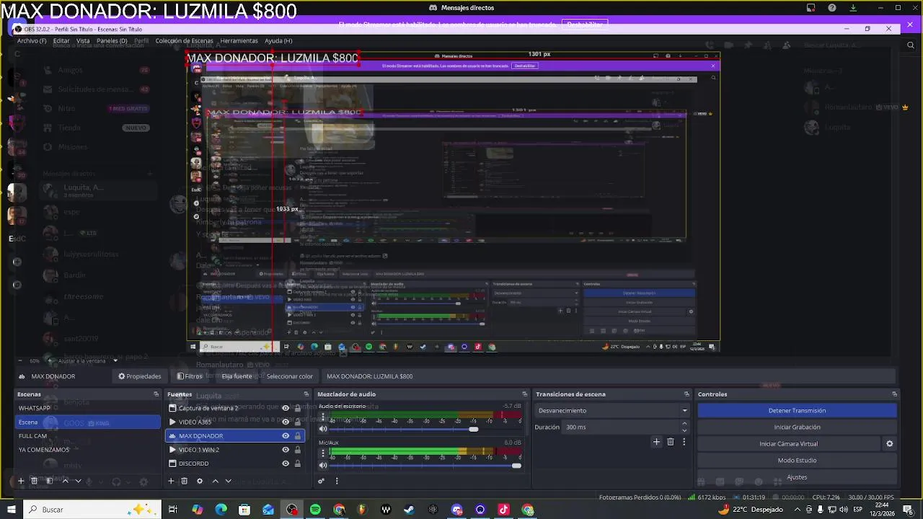This screenshot has width=923, height=519.
Task: Open Filtros for selected source
Action: coord(190,376)
